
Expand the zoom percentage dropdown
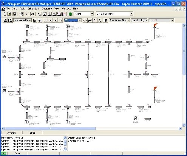click(x=80, y=20)
